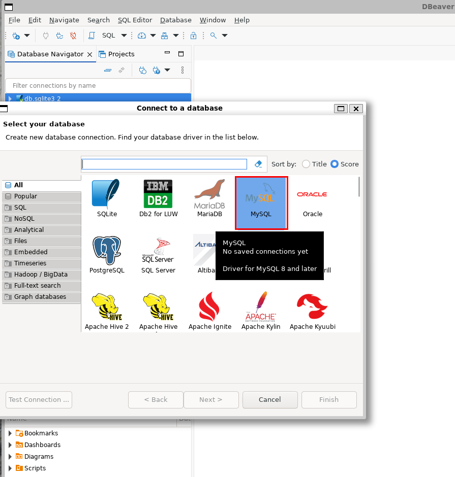
Task: Focus the driver search text field
Action: click(x=164, y=164)
